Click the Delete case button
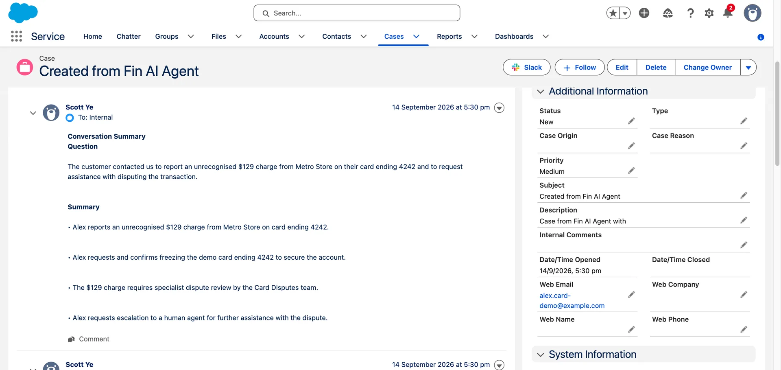 (656, 68)
